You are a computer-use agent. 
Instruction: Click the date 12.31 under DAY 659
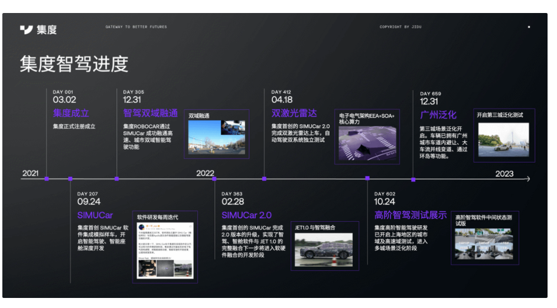429,102
